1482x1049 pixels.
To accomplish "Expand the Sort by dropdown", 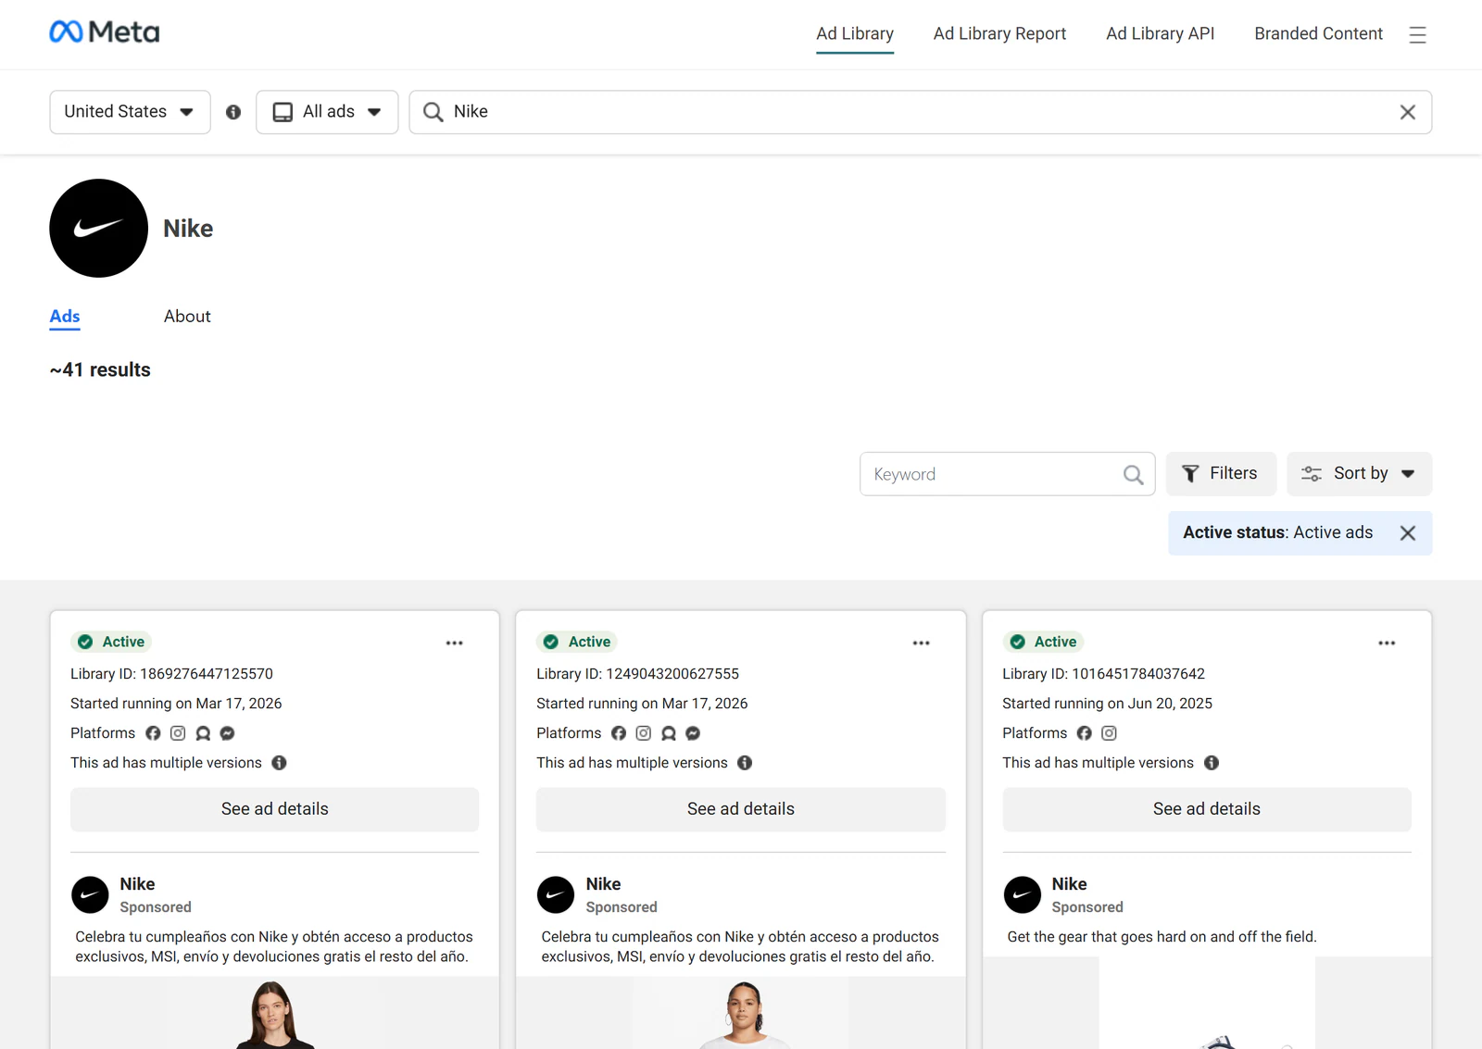I will pos(1359,474).
